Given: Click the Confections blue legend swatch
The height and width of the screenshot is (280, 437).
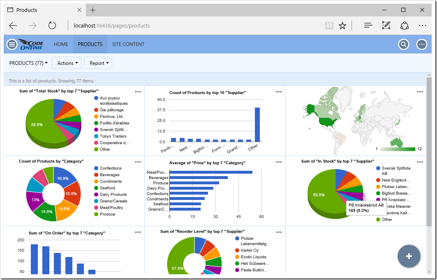Looking at the screenshot, I should click(x=96, y=168).
